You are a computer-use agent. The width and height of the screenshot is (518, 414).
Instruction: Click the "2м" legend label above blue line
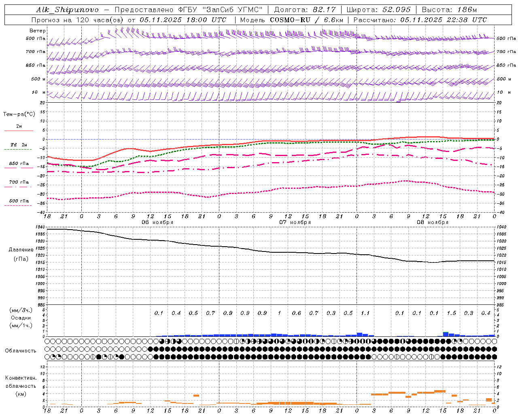(x=19, y=126)
